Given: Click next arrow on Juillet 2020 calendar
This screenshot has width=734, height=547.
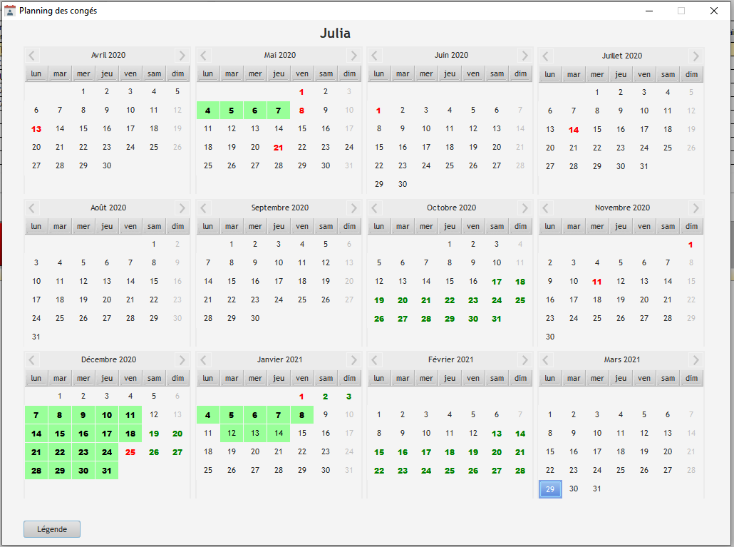Looking at the screenshot, I should pyautogui.click(x=696, y=56).
